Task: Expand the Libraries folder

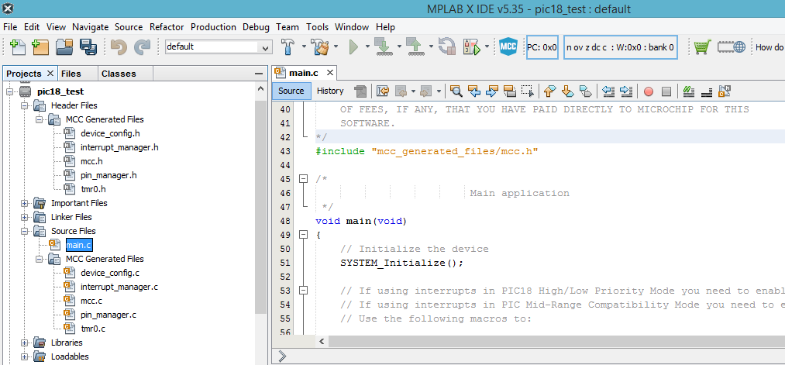Action: [24, 343]
